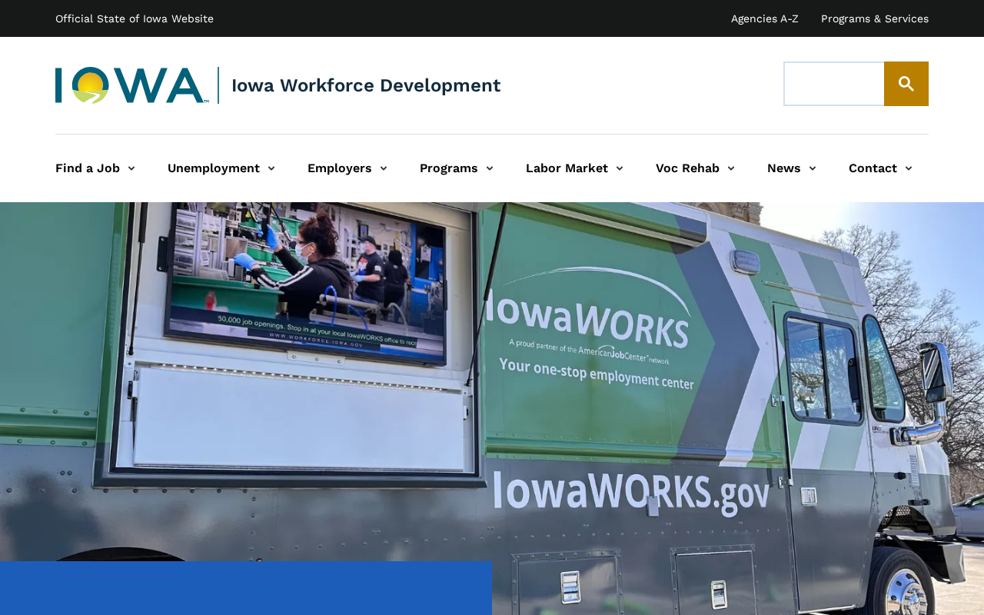
Task: Open the Labor Market menu item
Action: (567, 168)
